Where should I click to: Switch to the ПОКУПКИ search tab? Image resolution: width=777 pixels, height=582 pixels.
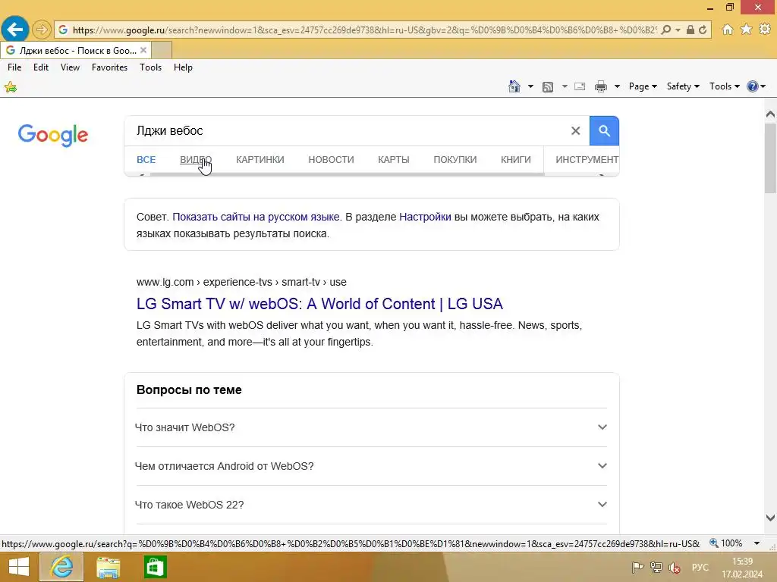[455, 159]
